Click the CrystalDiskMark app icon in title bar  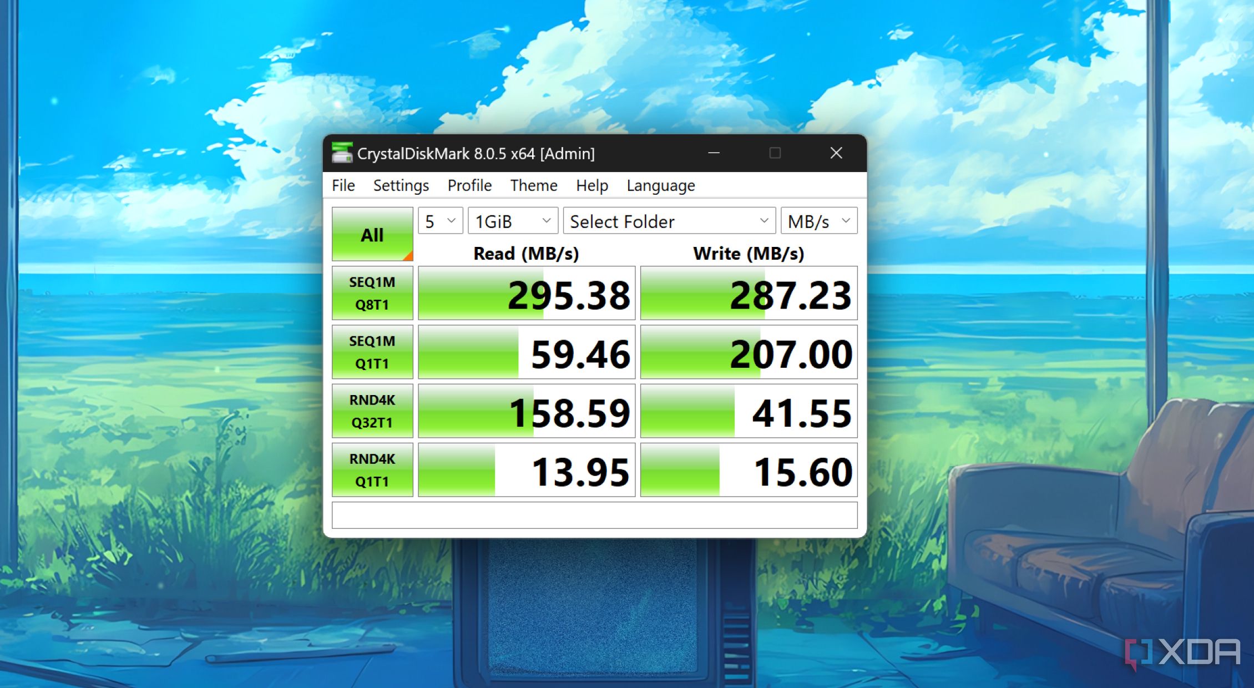[342, 153]
